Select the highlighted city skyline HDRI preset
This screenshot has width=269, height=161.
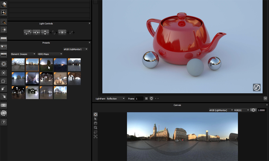tap(32, 65)
